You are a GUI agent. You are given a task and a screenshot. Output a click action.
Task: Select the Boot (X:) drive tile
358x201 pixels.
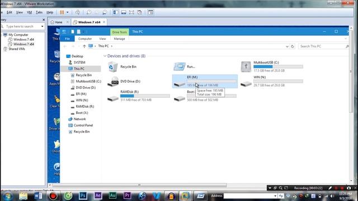tap(205, 95)
